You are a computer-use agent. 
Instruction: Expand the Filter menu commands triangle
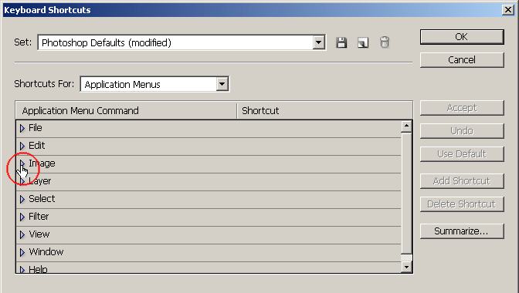pos(22,217)
